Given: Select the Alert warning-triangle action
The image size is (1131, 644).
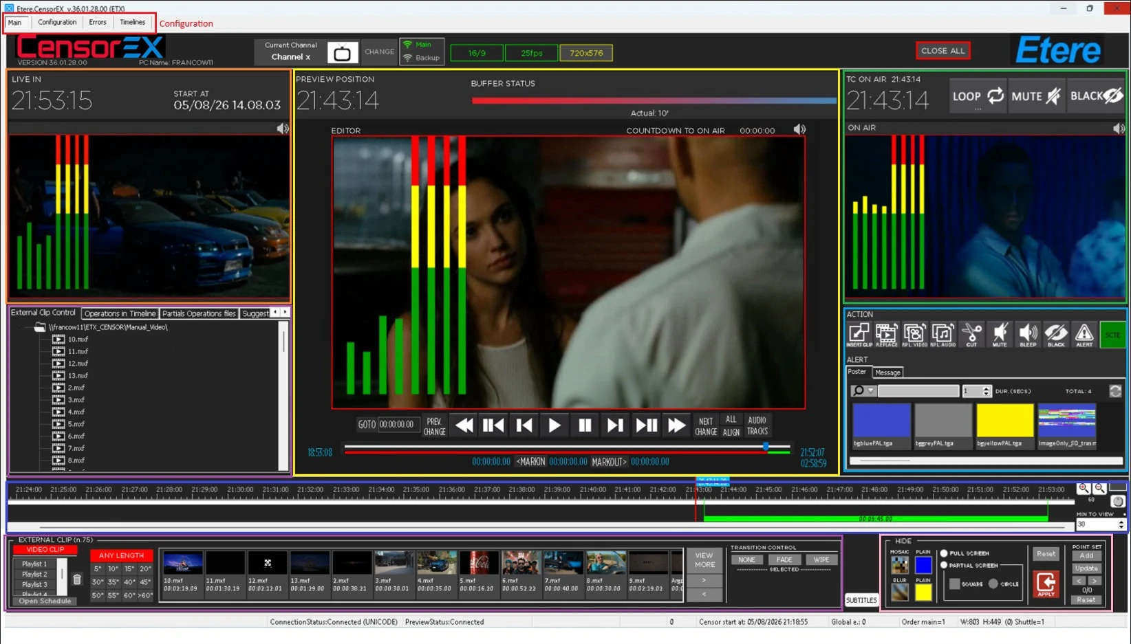Looking at the screenshot, I should pos(1084,335).
